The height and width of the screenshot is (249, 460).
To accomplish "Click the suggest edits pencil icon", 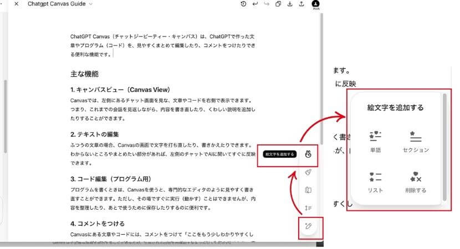I will (308, 226).
